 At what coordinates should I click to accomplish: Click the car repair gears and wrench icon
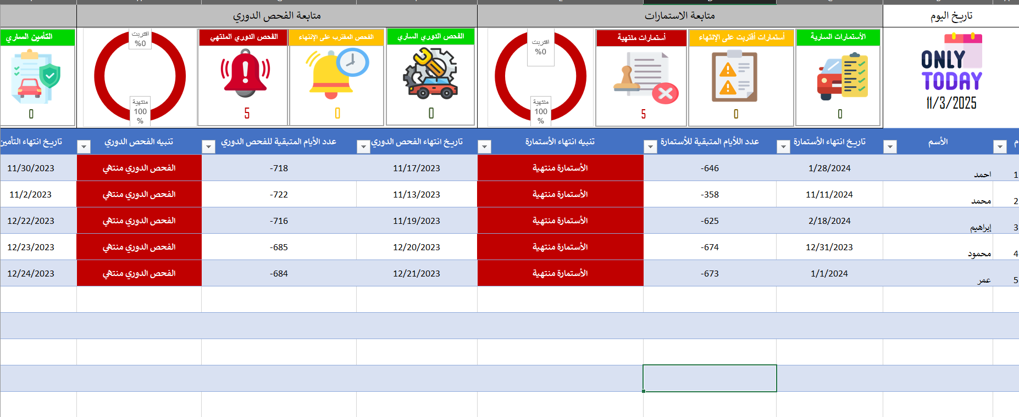click(430, 73)
